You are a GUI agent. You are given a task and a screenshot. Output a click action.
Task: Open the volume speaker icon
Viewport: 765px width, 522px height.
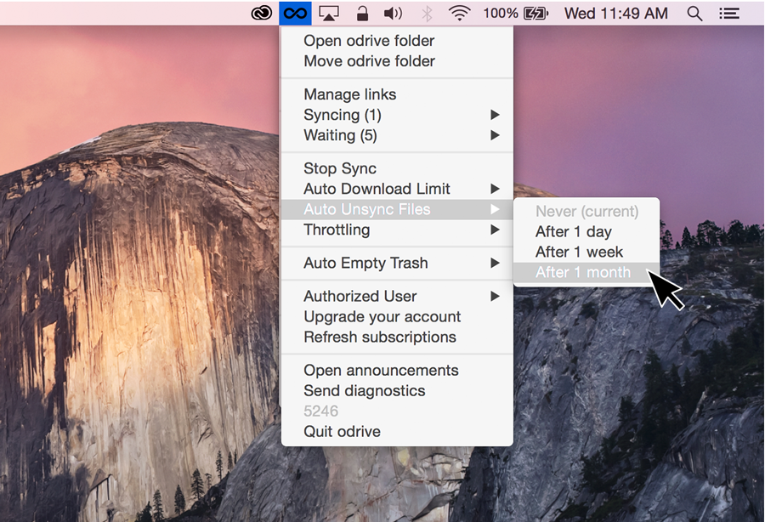(393, 13)
